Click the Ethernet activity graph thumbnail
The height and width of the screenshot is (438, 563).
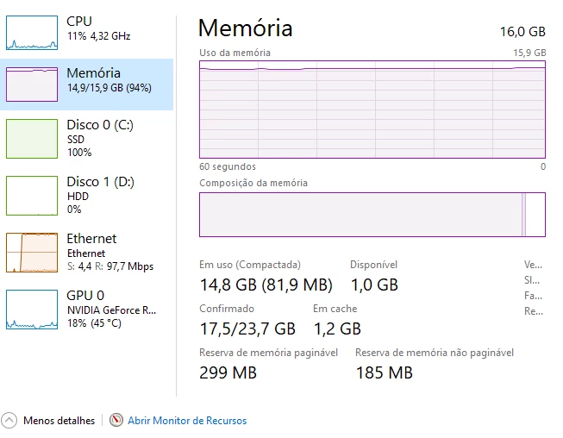(32, 253)
